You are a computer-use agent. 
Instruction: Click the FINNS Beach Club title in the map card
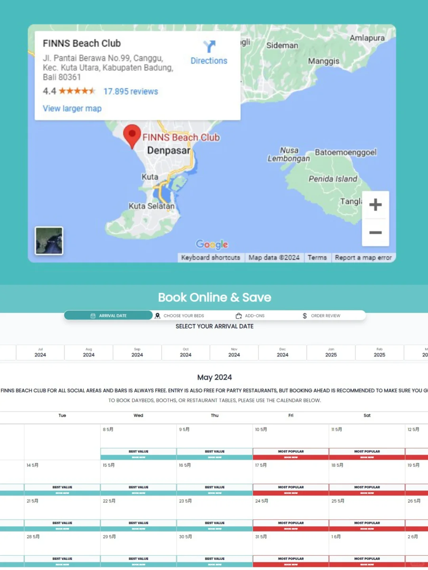tap(82, 43)
